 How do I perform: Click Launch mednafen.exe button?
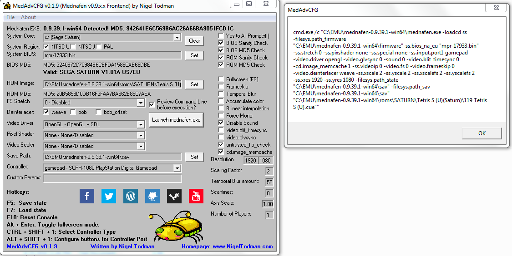[x=176, y=120]
